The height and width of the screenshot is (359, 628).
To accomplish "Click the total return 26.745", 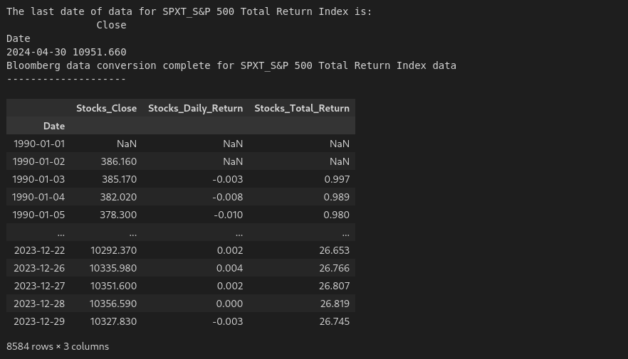I will click(x=335, y=321).
